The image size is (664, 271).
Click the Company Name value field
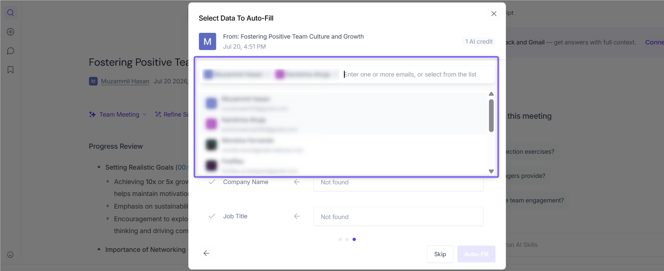[x=398, y=183]
